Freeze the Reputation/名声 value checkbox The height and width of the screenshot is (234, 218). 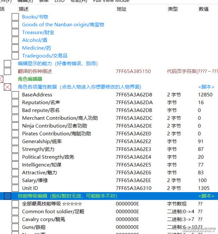tap(15, 103)
